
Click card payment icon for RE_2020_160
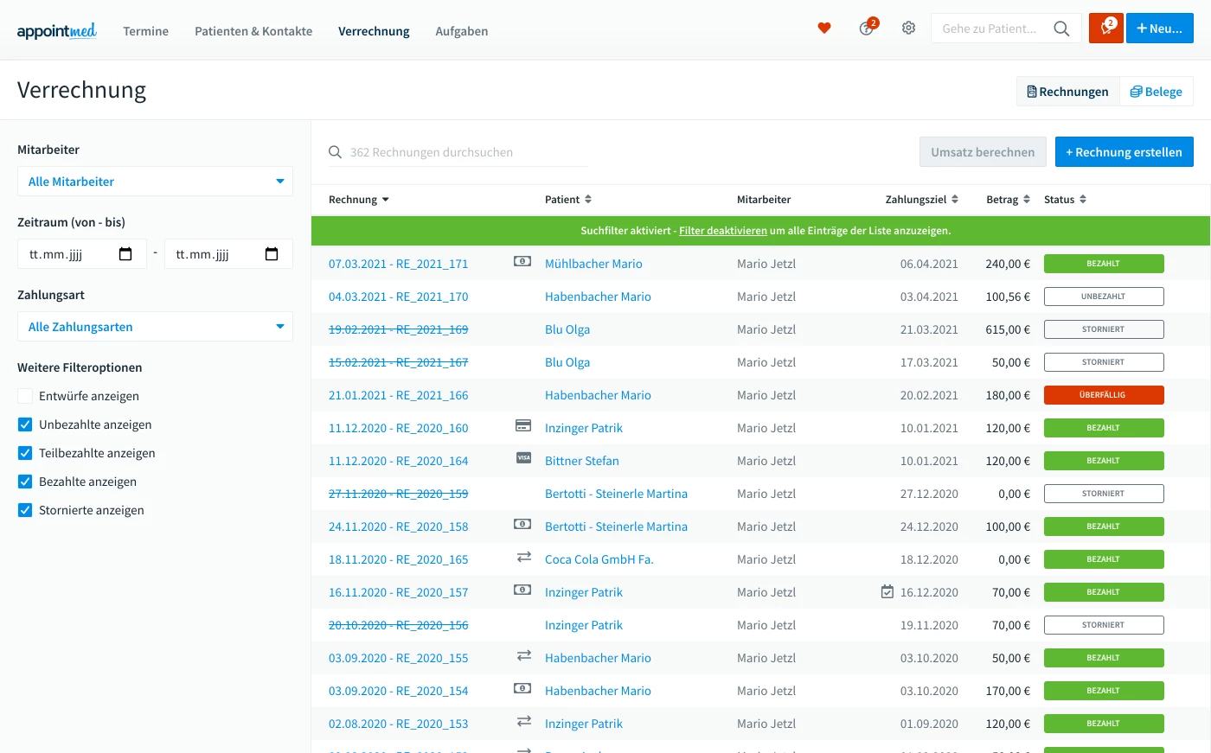[523, 425]
